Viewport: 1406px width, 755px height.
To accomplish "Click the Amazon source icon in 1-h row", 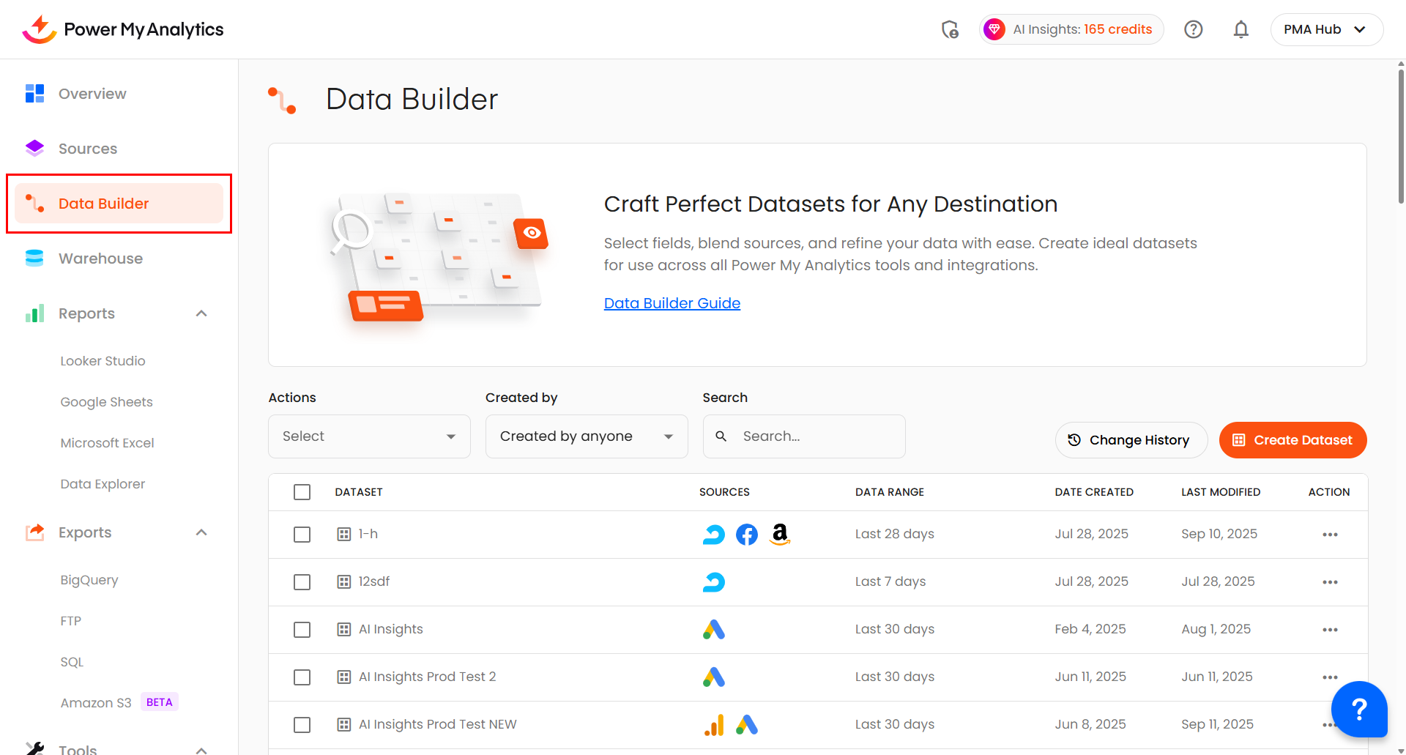I will point(780,535).
